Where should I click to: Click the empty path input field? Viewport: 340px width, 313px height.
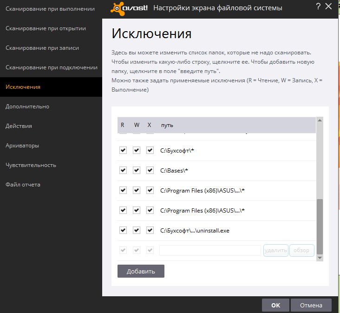click(210, 250)
